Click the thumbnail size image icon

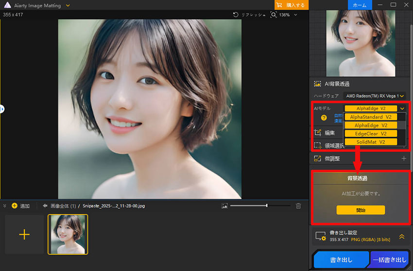tap(224, 206)
